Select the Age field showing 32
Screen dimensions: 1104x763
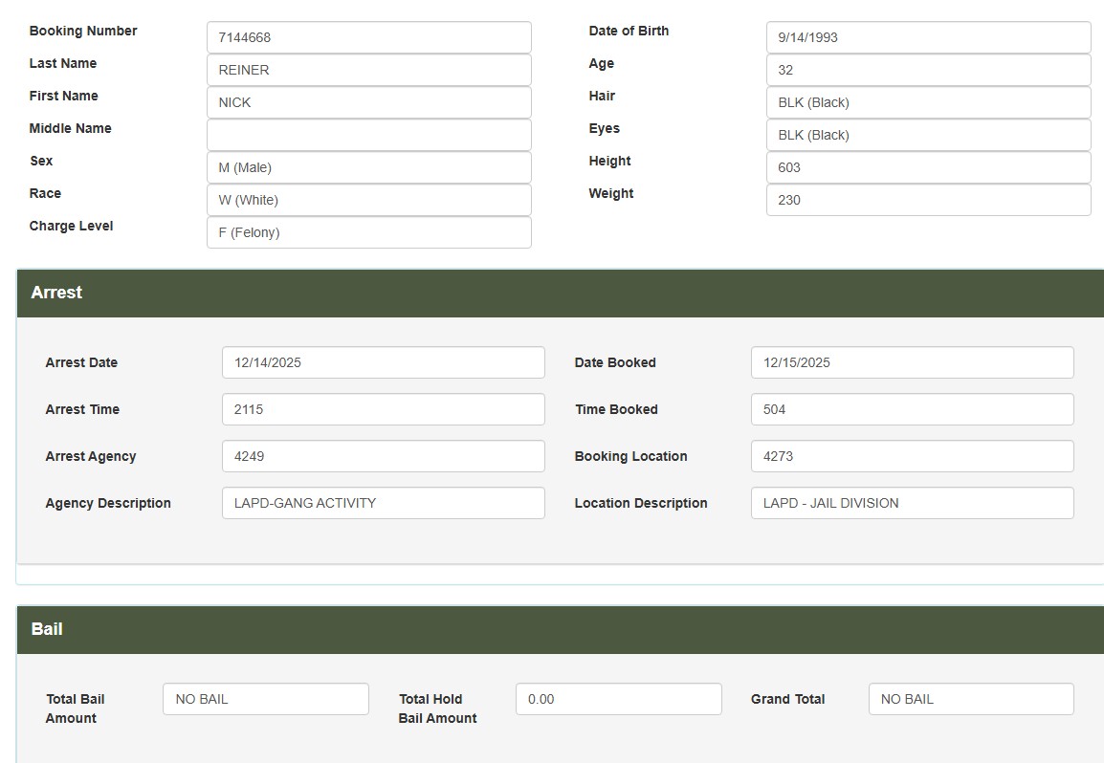click(927, 69)
